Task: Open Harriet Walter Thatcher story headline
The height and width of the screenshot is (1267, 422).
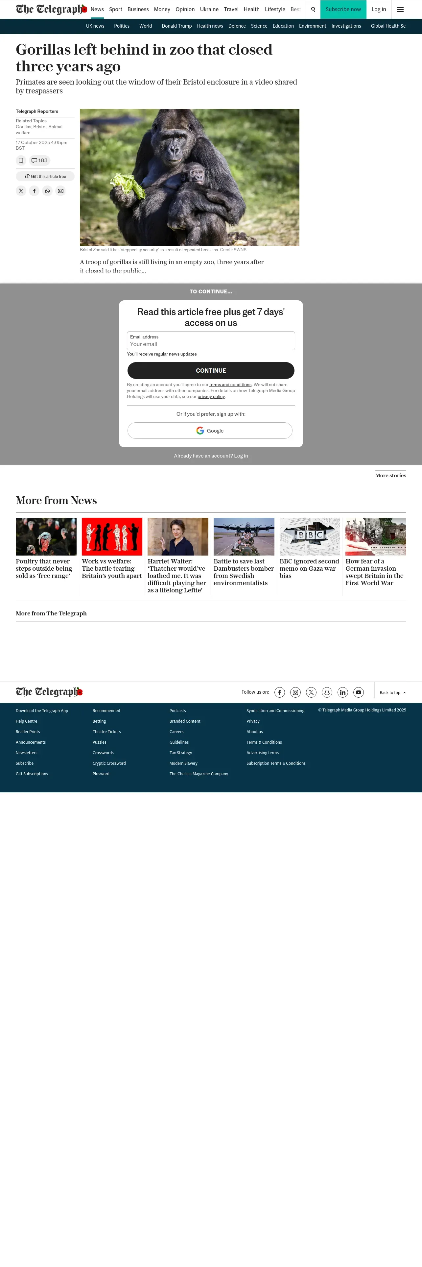Action: pyautogui.click(x=177, y=576)
